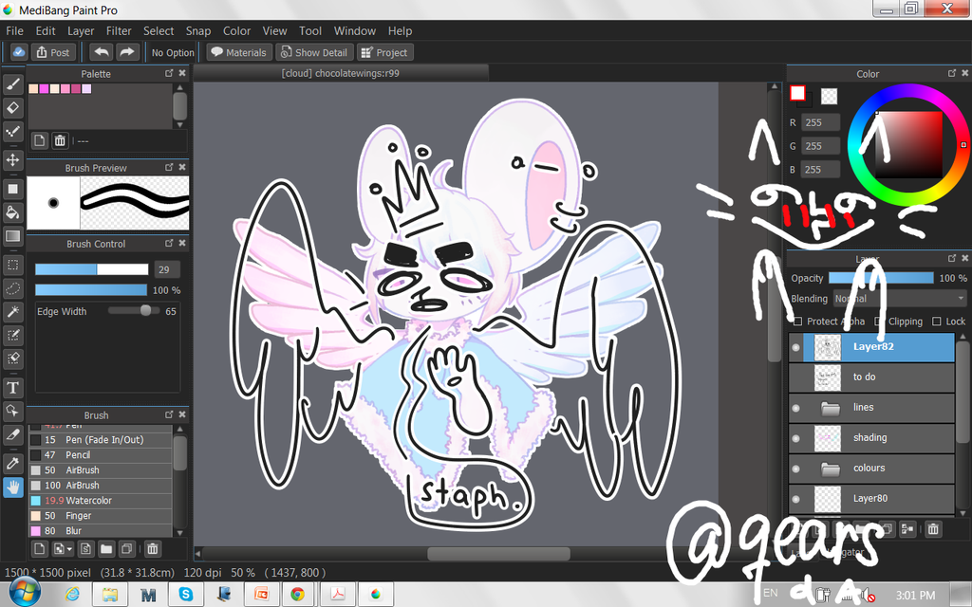
Task: Enable the Clipping checkbox
Action: tap(879, 322)
